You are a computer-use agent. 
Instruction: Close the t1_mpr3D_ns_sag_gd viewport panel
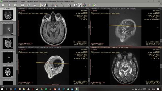[x=89, y=47]
